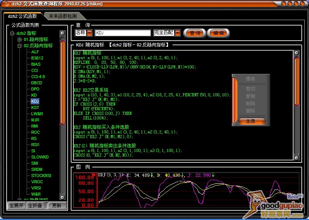Select W&R in the indicator tree
Viewport: 309px width, 220px height.
(x=36, y=194)
